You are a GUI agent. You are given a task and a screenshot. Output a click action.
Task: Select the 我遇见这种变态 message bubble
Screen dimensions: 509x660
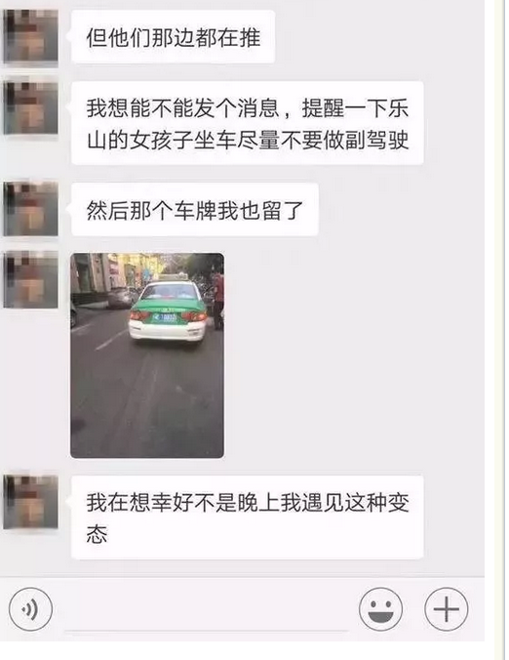pyautogui.click(x=247, y=517)
